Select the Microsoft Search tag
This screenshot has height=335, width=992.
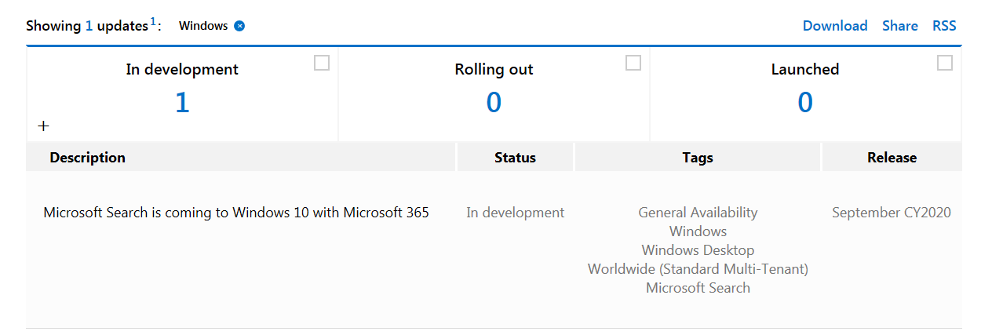[x=698, y=288]
